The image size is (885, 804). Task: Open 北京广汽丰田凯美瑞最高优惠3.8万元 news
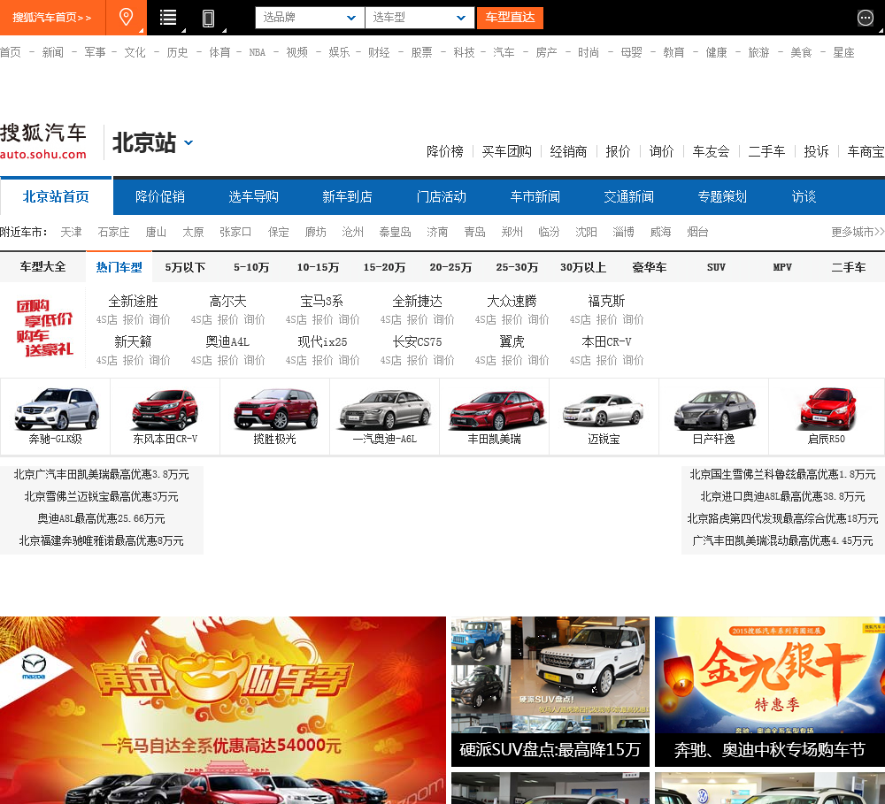pos(102,474)
